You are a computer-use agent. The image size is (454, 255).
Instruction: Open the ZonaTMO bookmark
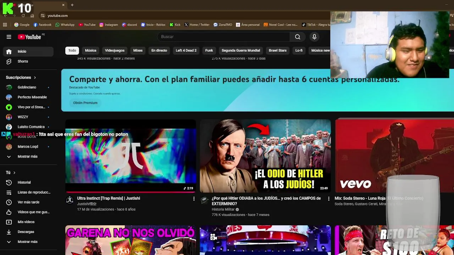coord(223,25)
